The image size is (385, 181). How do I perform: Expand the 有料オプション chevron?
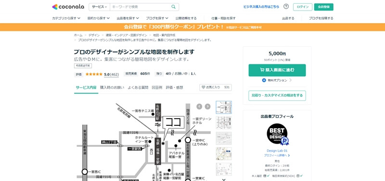tap(291, 80)
